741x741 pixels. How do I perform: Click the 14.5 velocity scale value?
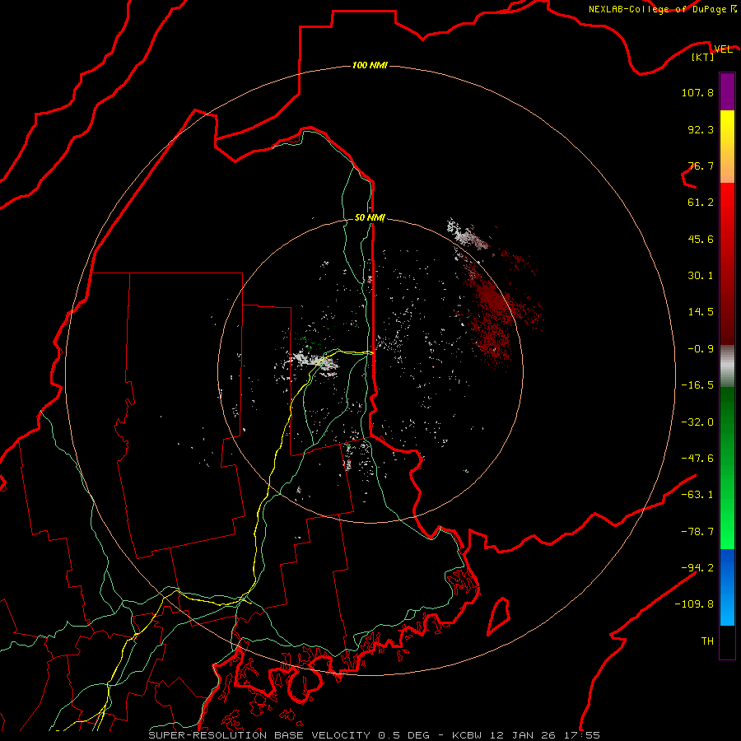point(701,312)
